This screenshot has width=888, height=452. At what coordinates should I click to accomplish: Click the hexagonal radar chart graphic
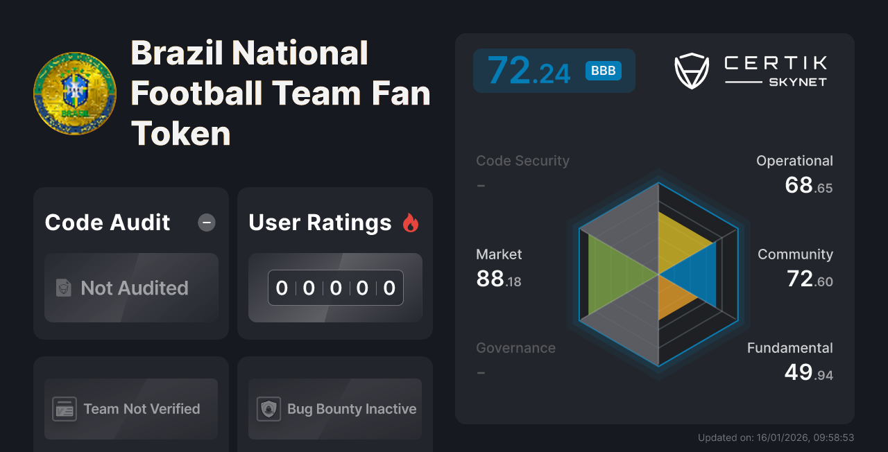(657, 277)
